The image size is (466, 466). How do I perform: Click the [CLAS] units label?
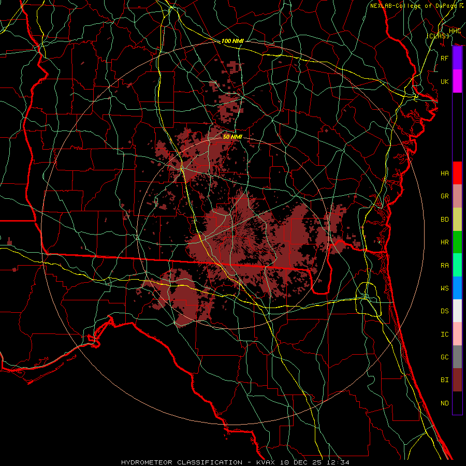(438, 36)
